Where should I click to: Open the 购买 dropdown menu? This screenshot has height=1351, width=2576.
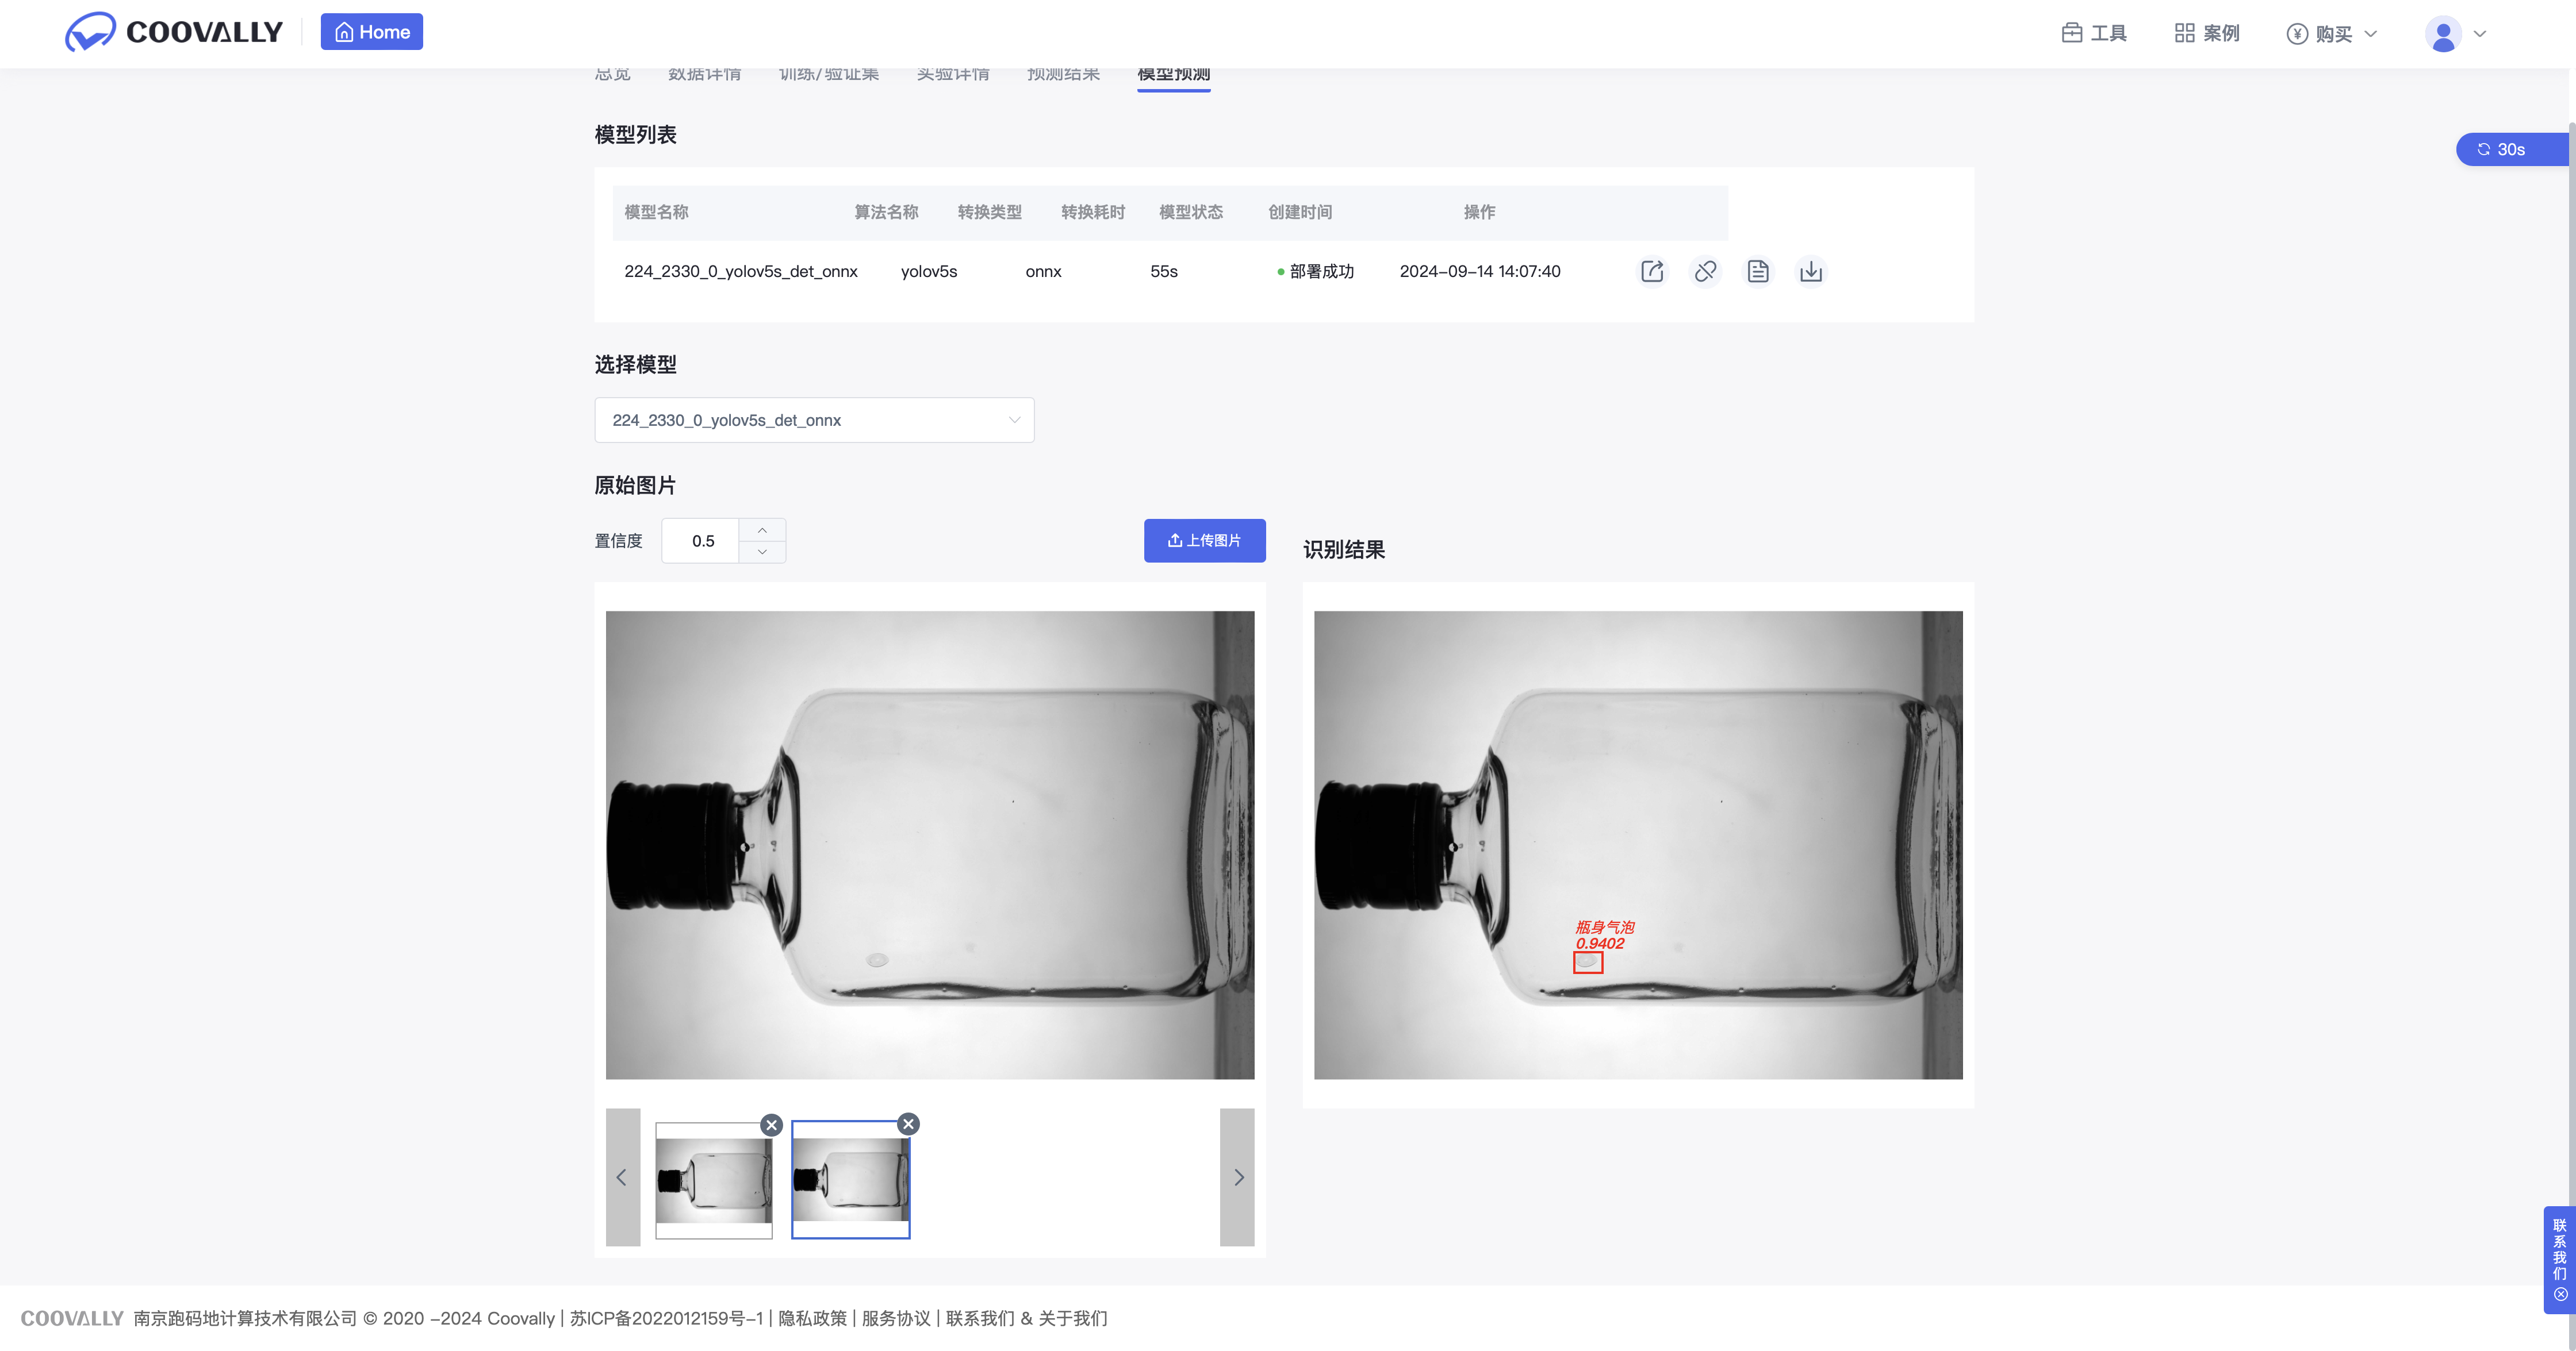tap(2332, 34)
